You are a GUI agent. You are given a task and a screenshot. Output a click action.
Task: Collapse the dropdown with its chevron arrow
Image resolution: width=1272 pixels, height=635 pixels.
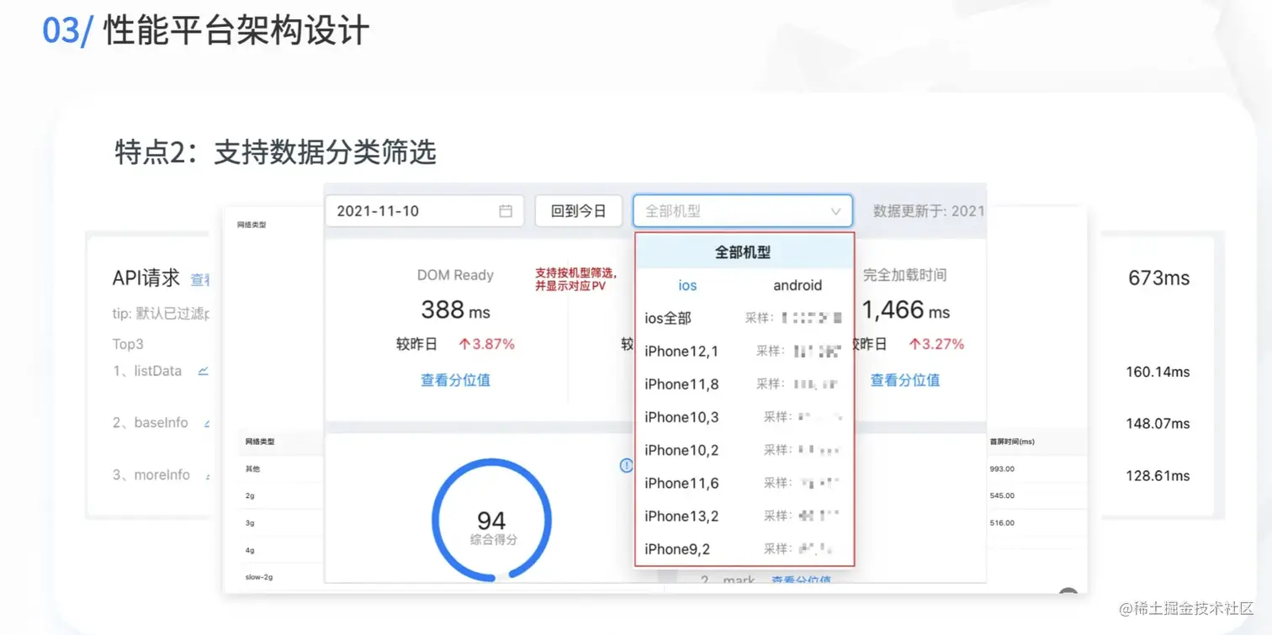[835, 212]
